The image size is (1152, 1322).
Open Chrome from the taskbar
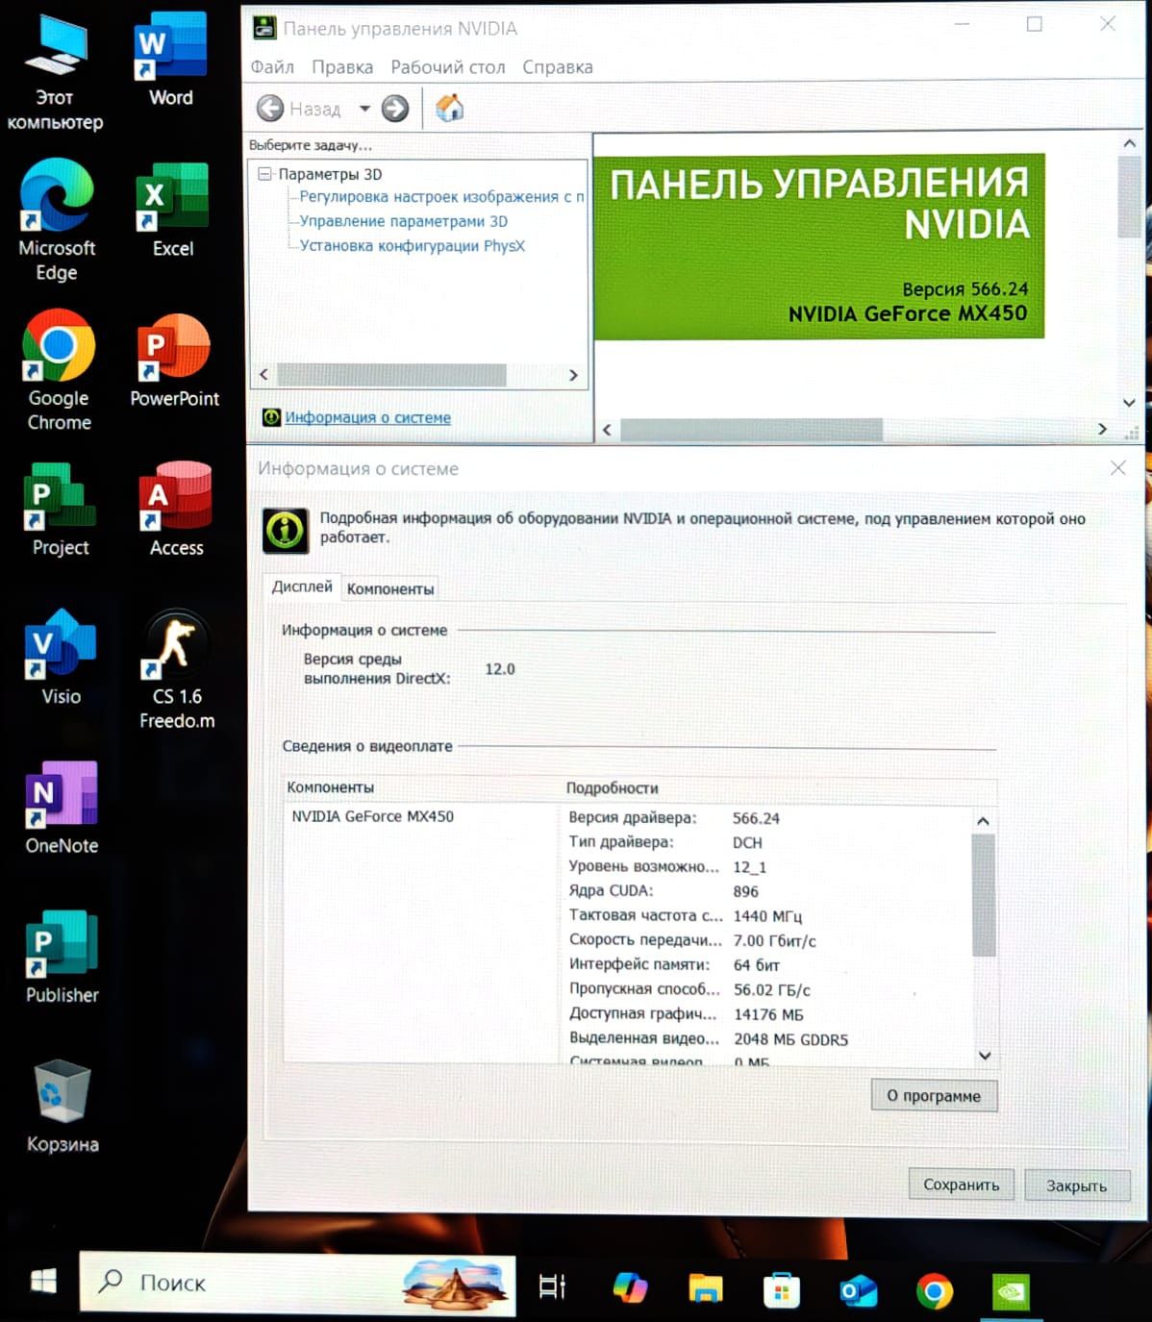pyautogui.click(x=934, y=1291)
